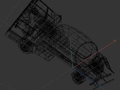Click the truck's rear wheel wireframe
The width and height of the screenshot is (120, 90).
click(x=79, y=78)
